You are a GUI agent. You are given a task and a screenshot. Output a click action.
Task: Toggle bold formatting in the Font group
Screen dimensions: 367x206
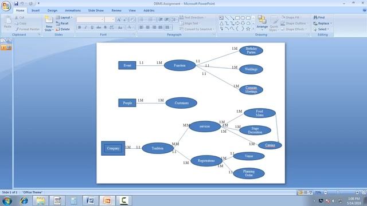[x=80, y=27]
